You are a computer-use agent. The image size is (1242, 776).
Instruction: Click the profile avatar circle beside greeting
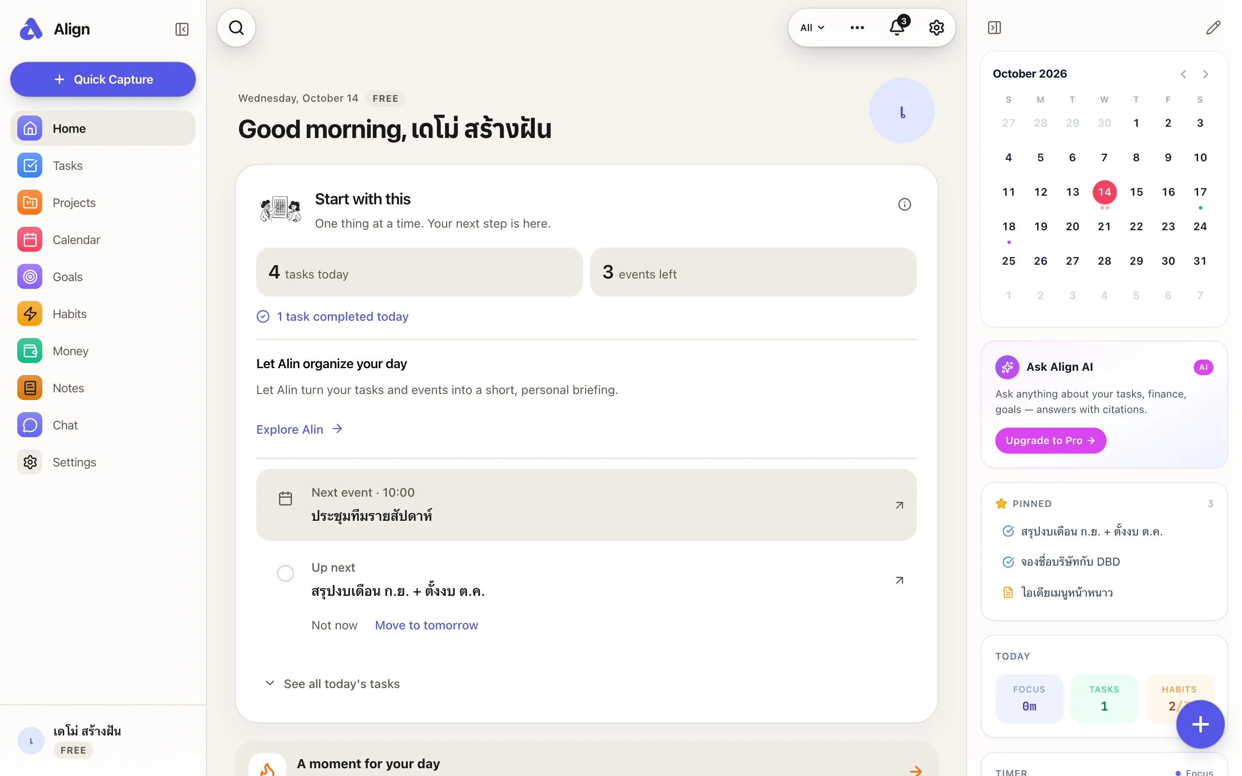[902, 111]
